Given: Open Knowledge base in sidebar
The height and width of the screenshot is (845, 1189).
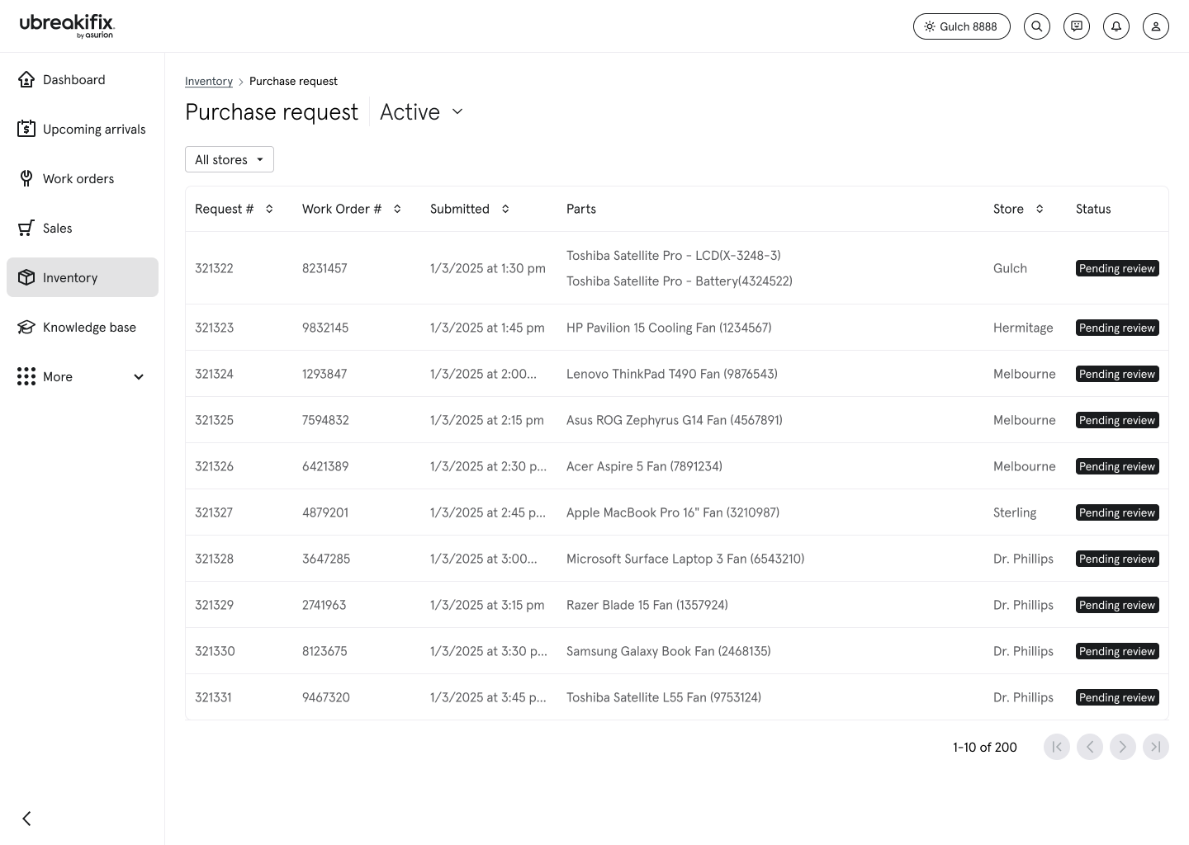Looking at the screenshot, I should [83, 327].
